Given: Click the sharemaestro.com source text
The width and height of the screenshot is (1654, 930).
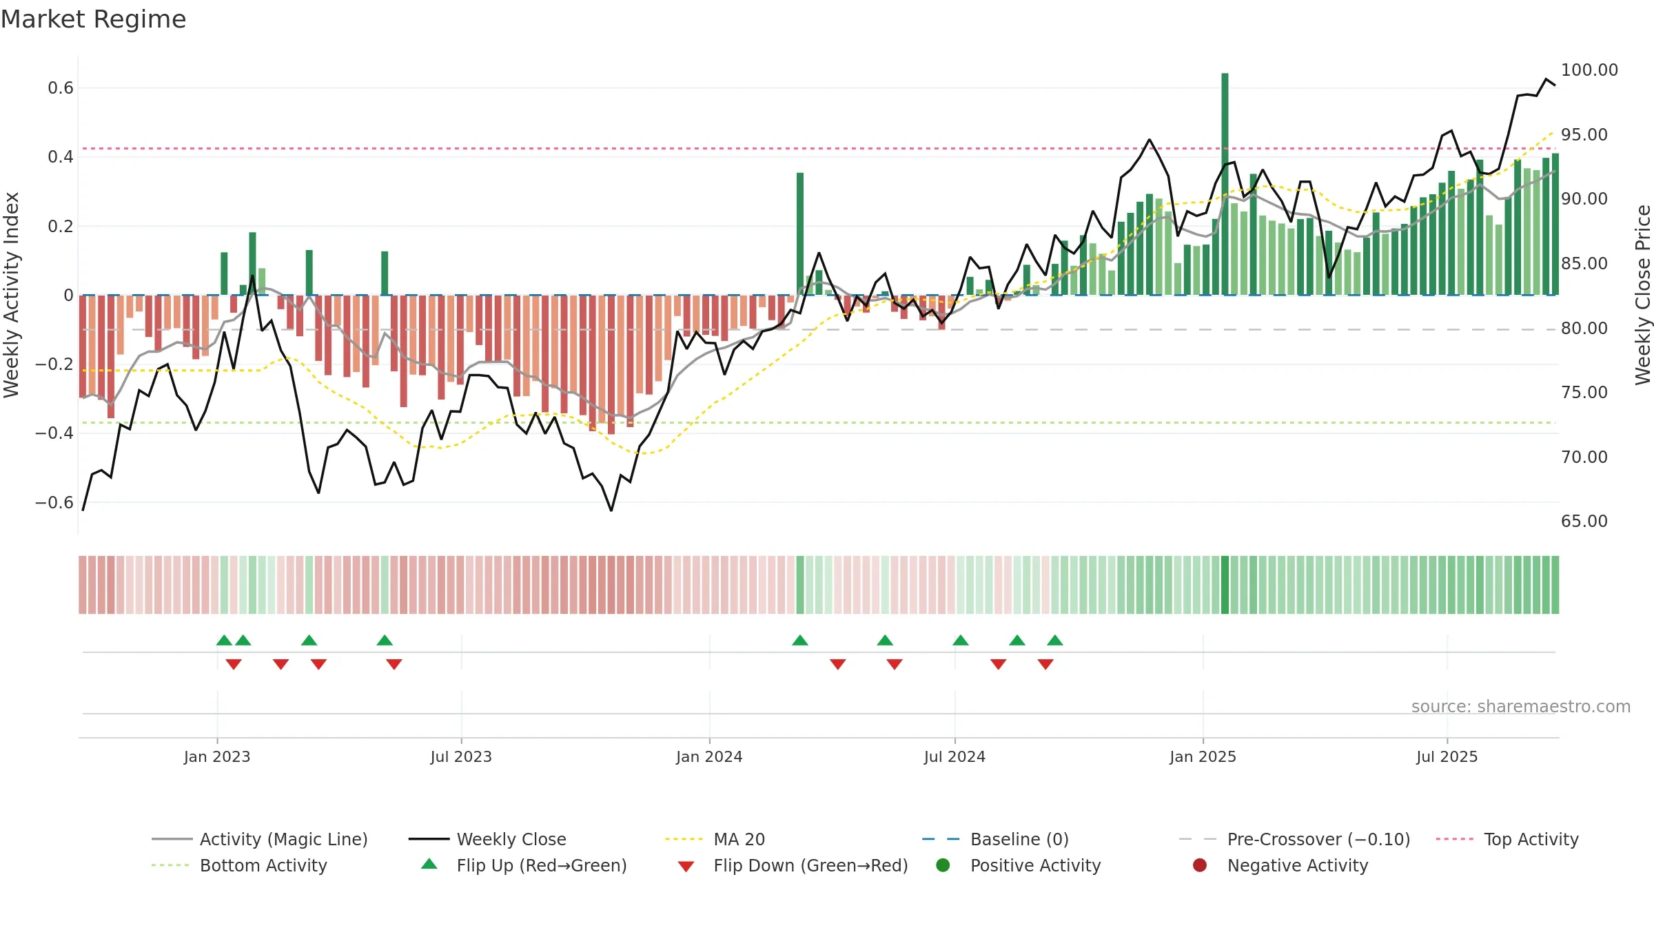Looking at the screenshot, I should 1521,706.
